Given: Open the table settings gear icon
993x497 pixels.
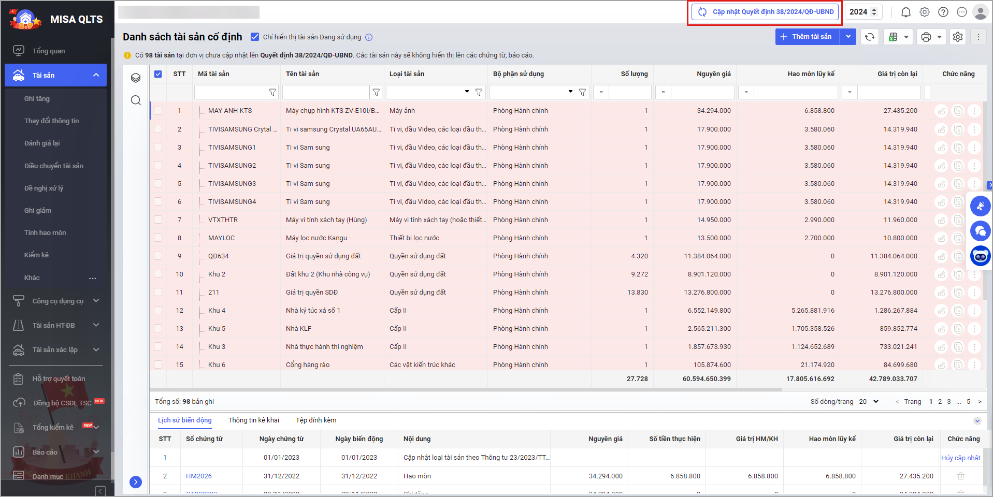Looking at the screenshot, I should pyautogui.click(x=958, y=37).
